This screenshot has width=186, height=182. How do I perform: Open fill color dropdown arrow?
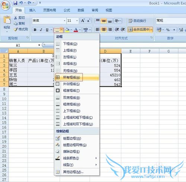(71, 30)
